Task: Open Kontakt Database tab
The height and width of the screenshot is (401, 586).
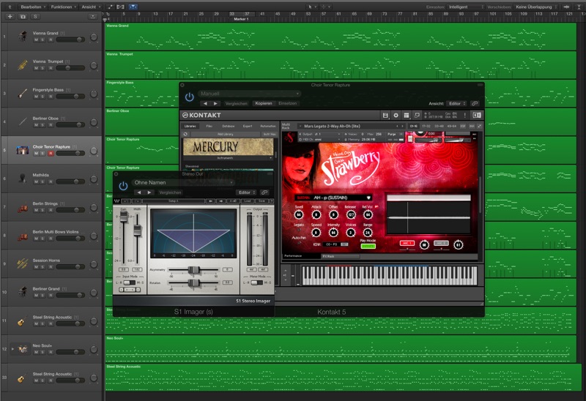Action: point(228,126)
